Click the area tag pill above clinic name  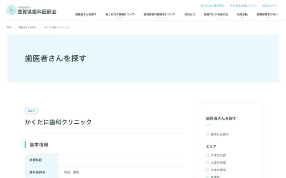(31, 111)
